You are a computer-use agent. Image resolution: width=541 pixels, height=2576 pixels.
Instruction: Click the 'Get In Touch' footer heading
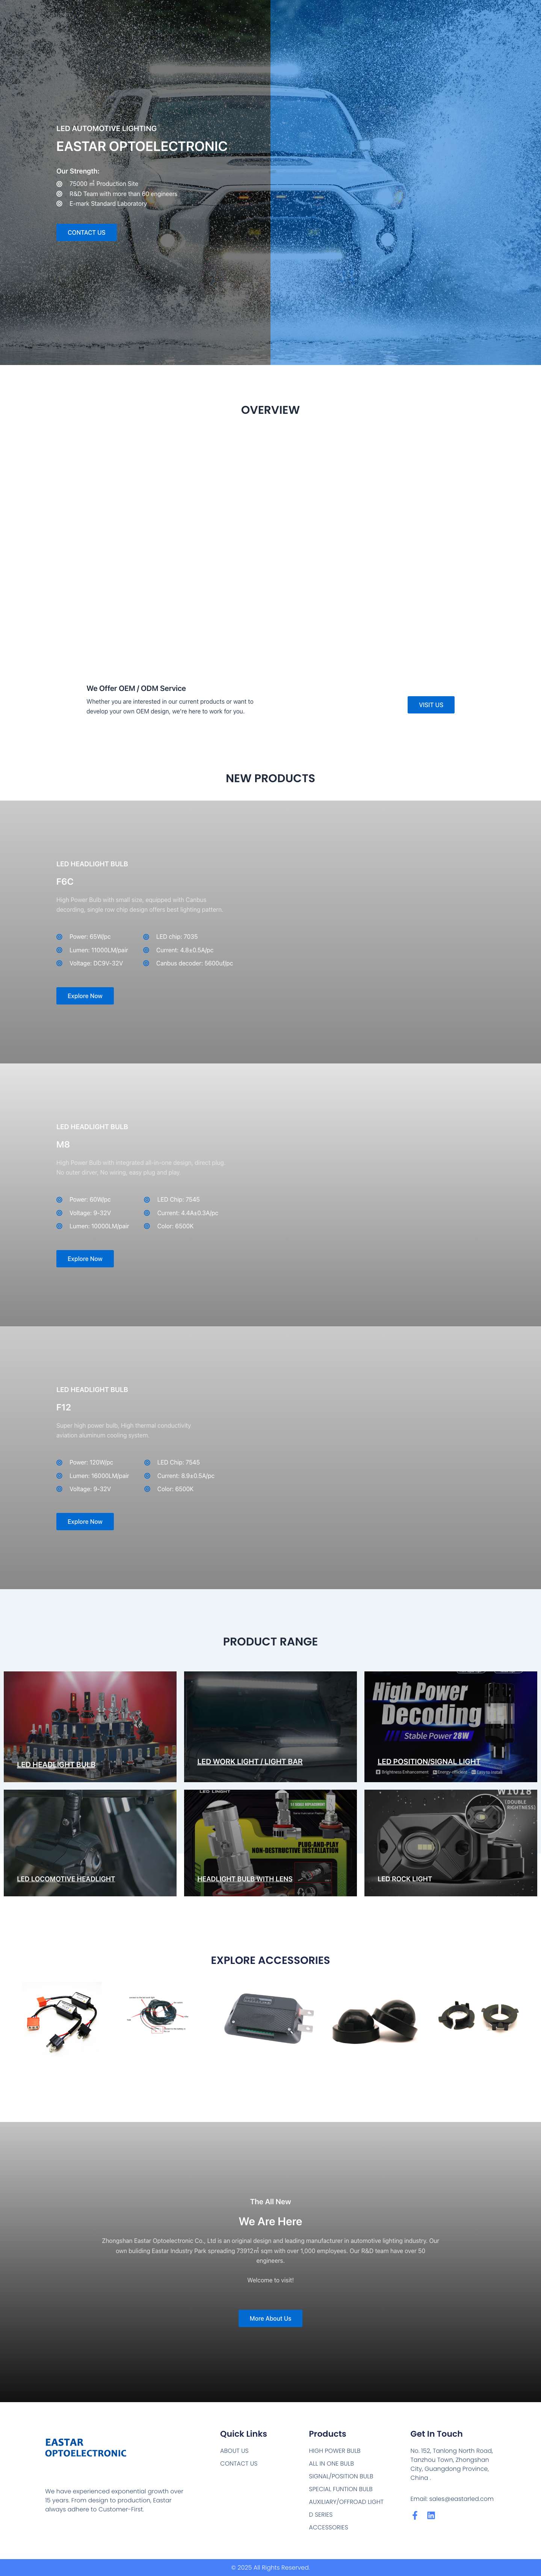coord(436,2434)
